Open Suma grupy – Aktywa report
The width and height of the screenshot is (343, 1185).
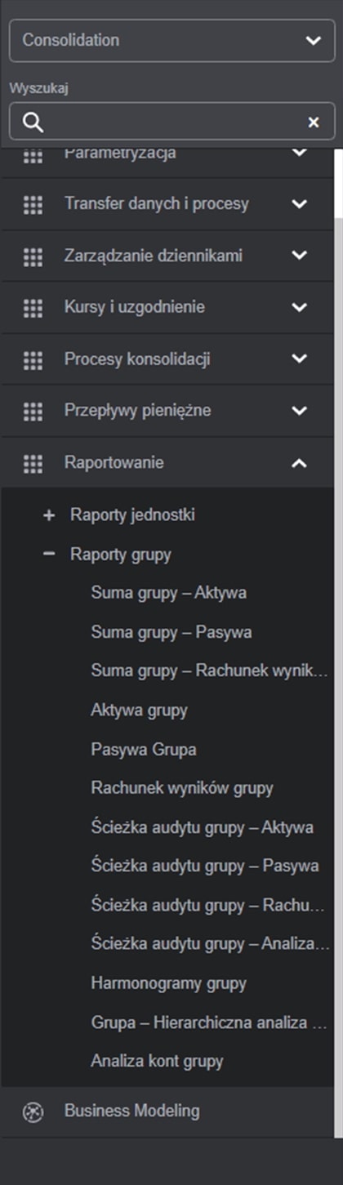click(169, 593)
